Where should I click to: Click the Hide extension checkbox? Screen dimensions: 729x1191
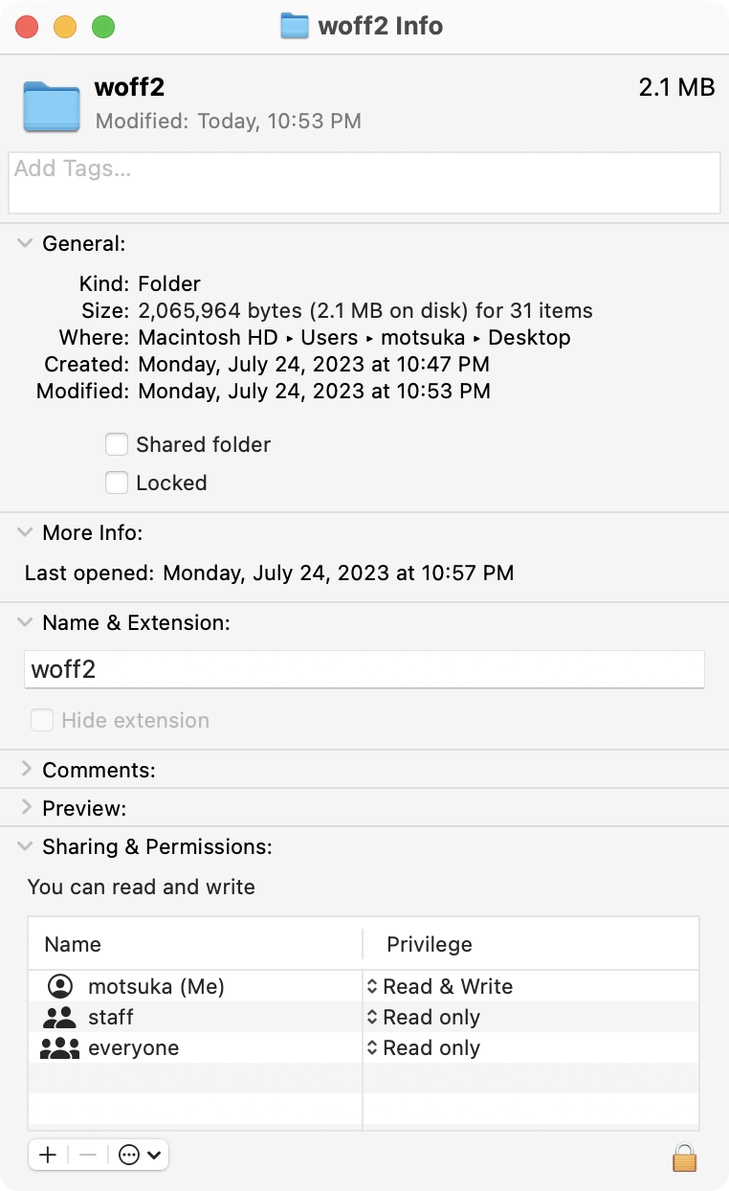click(x=42, y=720)
